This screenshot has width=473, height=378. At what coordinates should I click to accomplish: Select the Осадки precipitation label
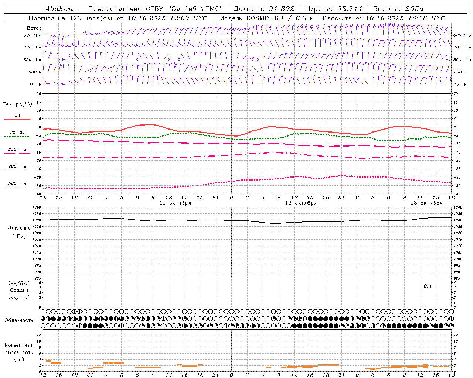tap(19, 290)
